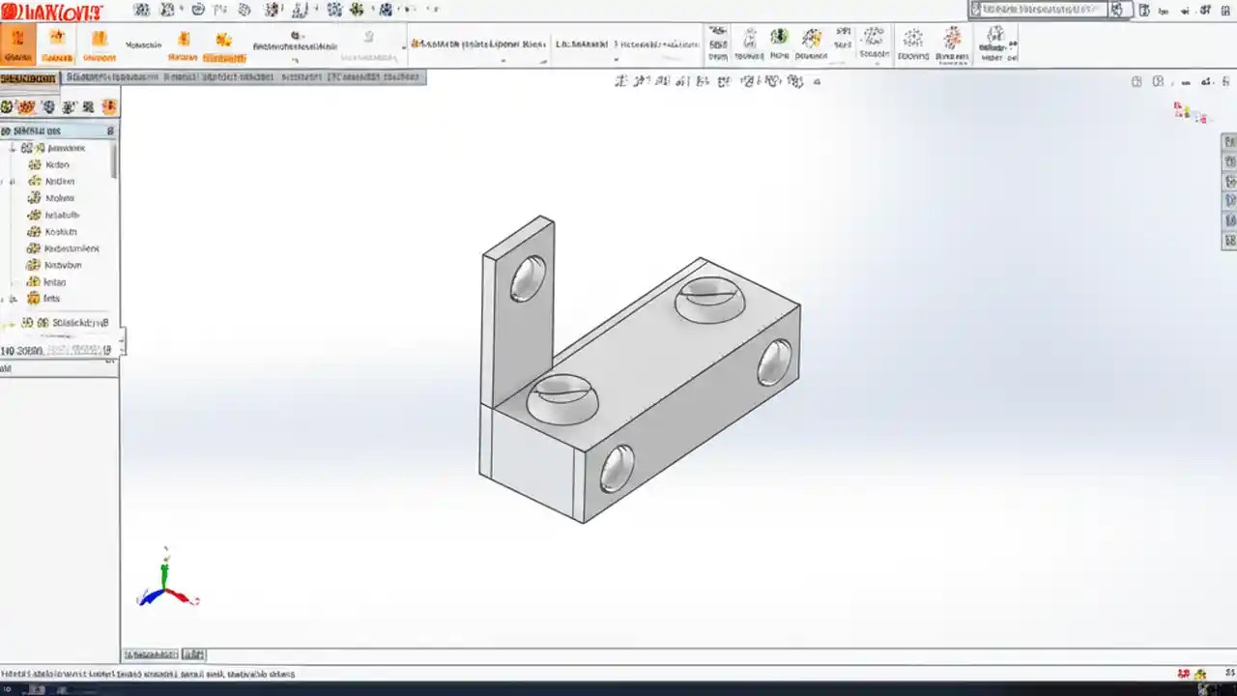Select the Extruded Boss/Base feature icon
The height and width of the screenshot is (696, 1237).
17,43
